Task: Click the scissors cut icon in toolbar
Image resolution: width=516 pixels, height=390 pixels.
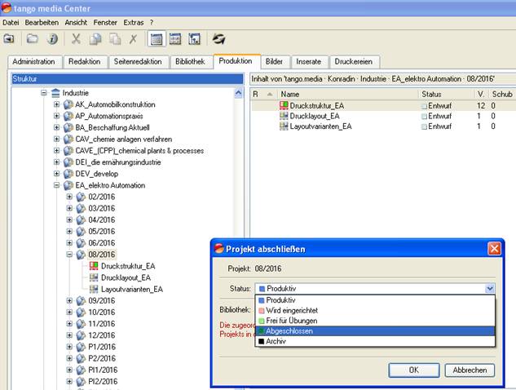Action: [76, 38]
